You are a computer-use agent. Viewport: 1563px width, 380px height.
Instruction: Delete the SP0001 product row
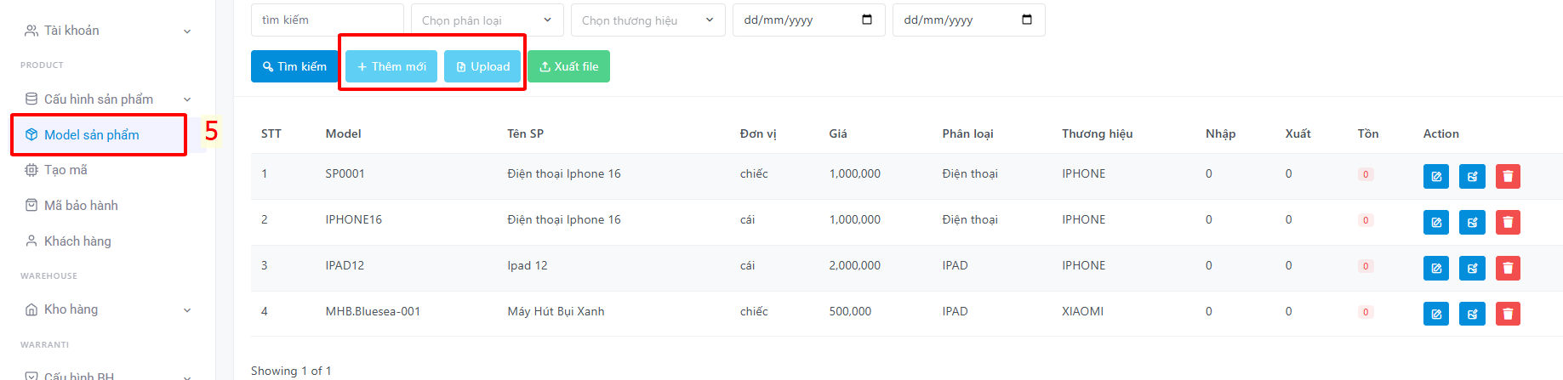click(x=1508, y=176)
